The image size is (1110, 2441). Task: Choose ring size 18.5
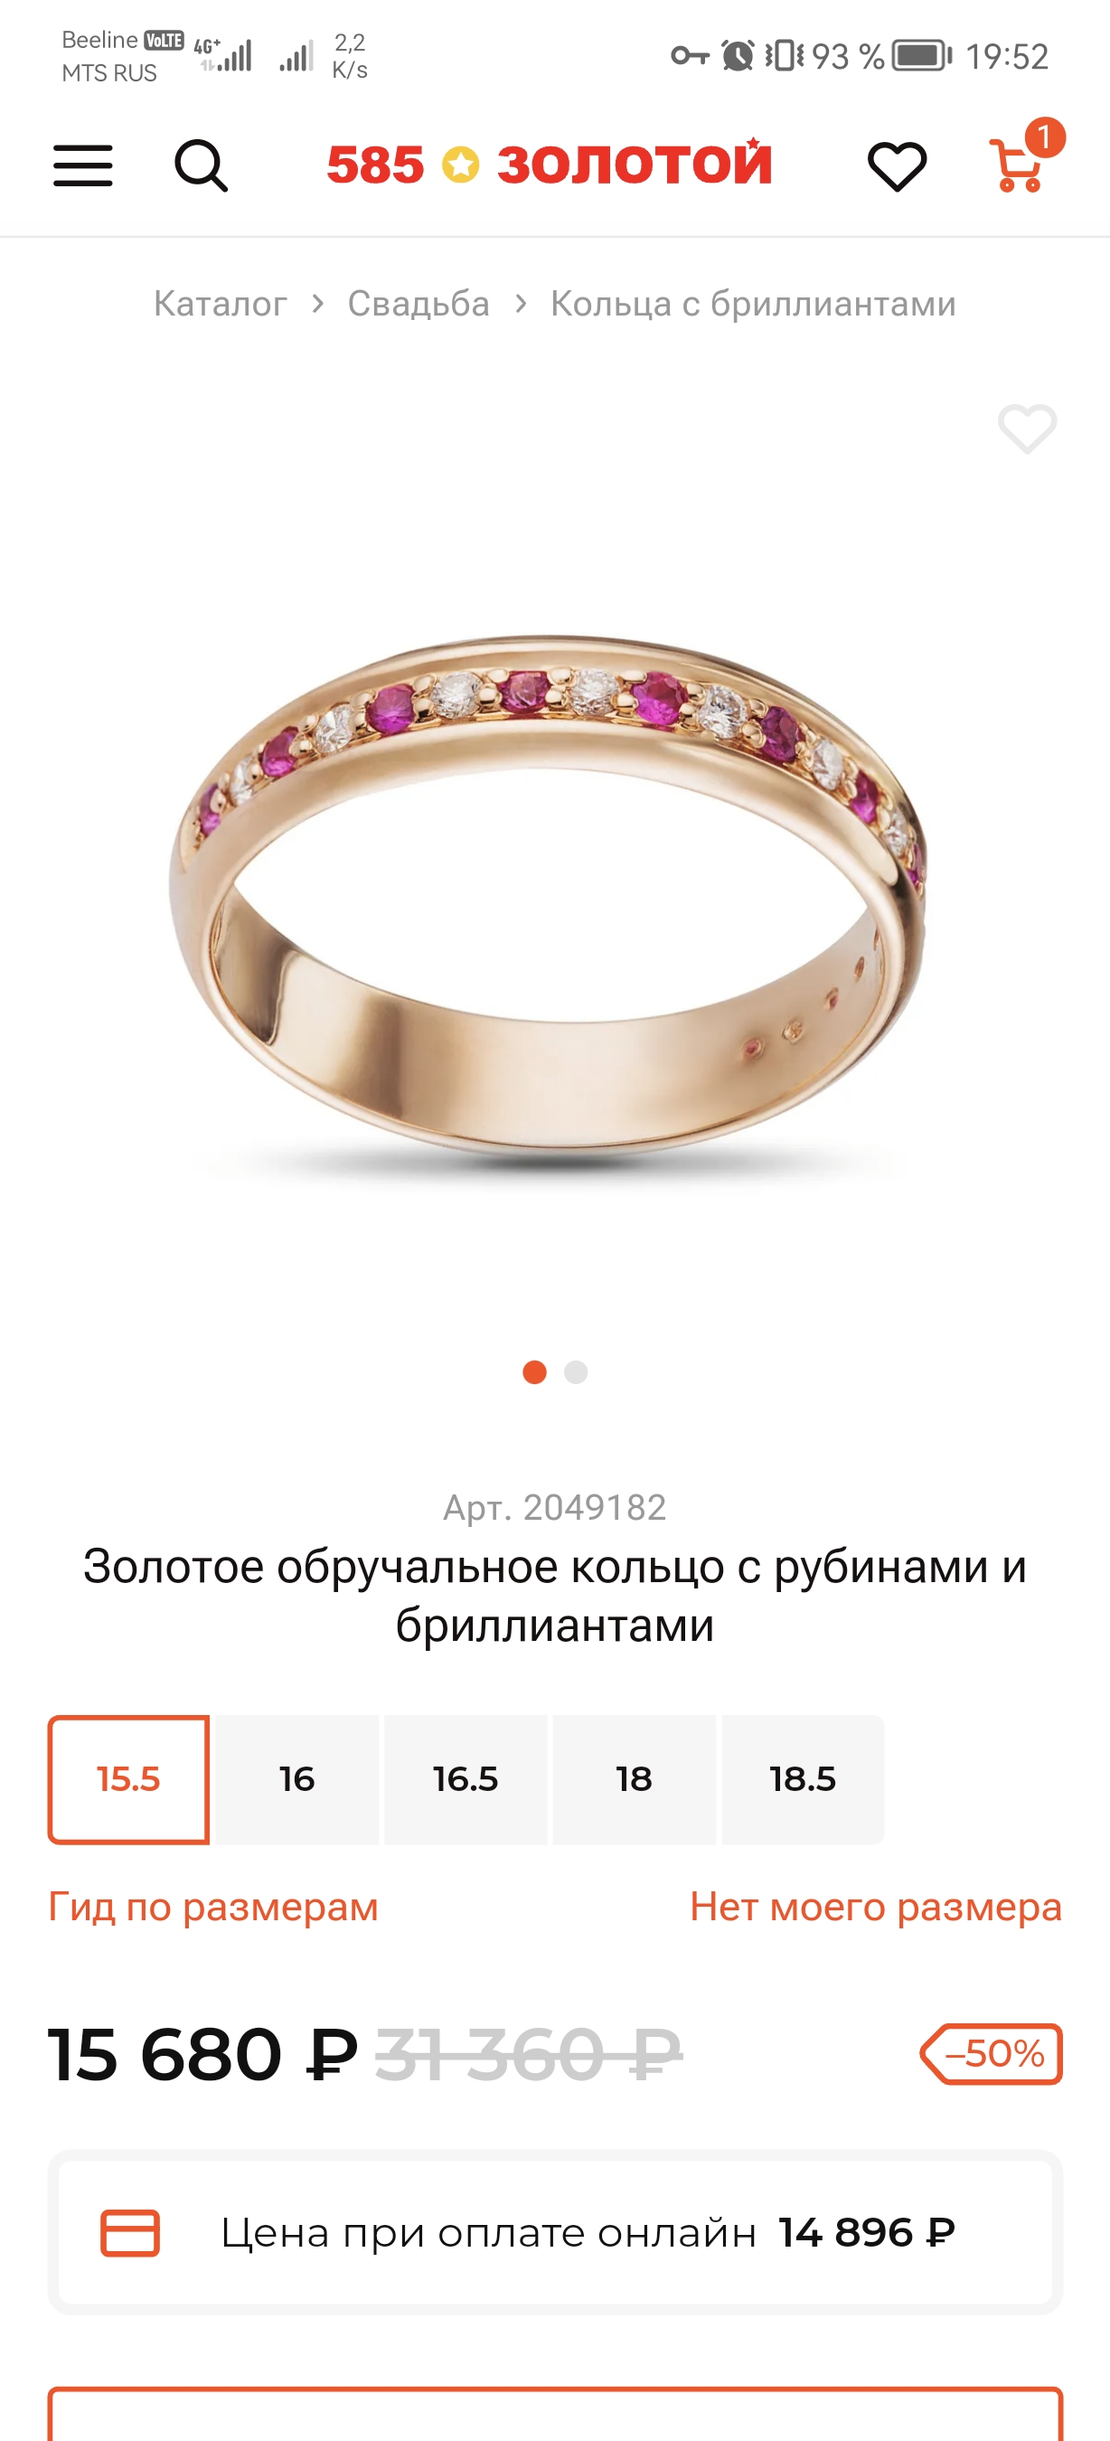(x=802, y=1778)
